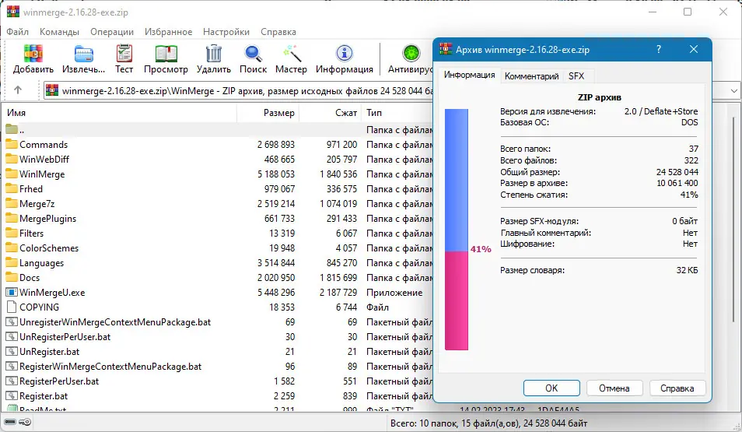The height and width of the screenshot is (432, 742).
Task: Open the Просмотр (View) tool
Action: pyautogui.click(x=166, y=59)
